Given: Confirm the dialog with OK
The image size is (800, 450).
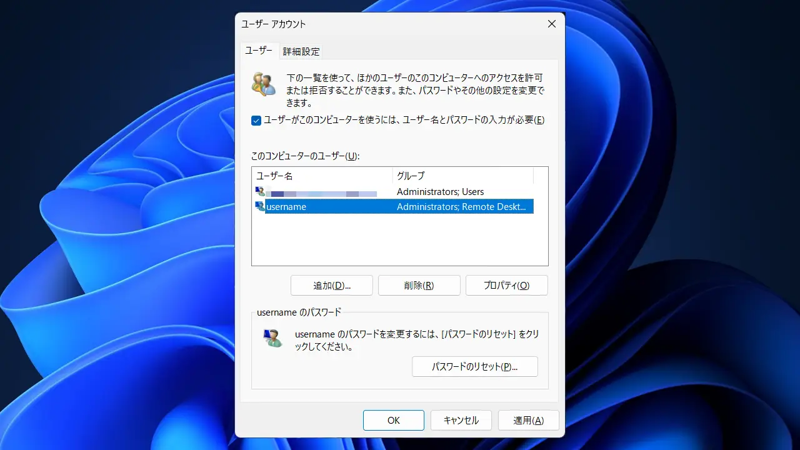Looking at the screenshot, I should click(393, 421).
